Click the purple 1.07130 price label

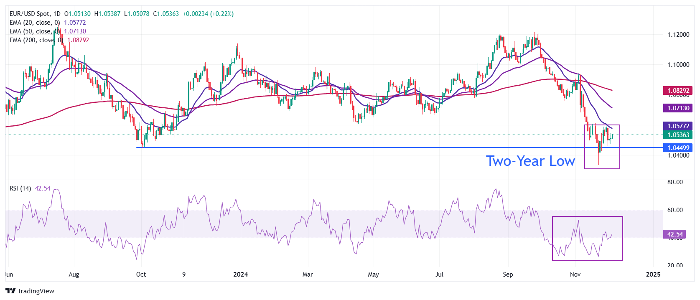[x=677, y=108]
